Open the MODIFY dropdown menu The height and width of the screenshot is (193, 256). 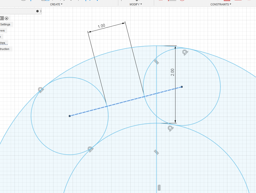point(136,4)
